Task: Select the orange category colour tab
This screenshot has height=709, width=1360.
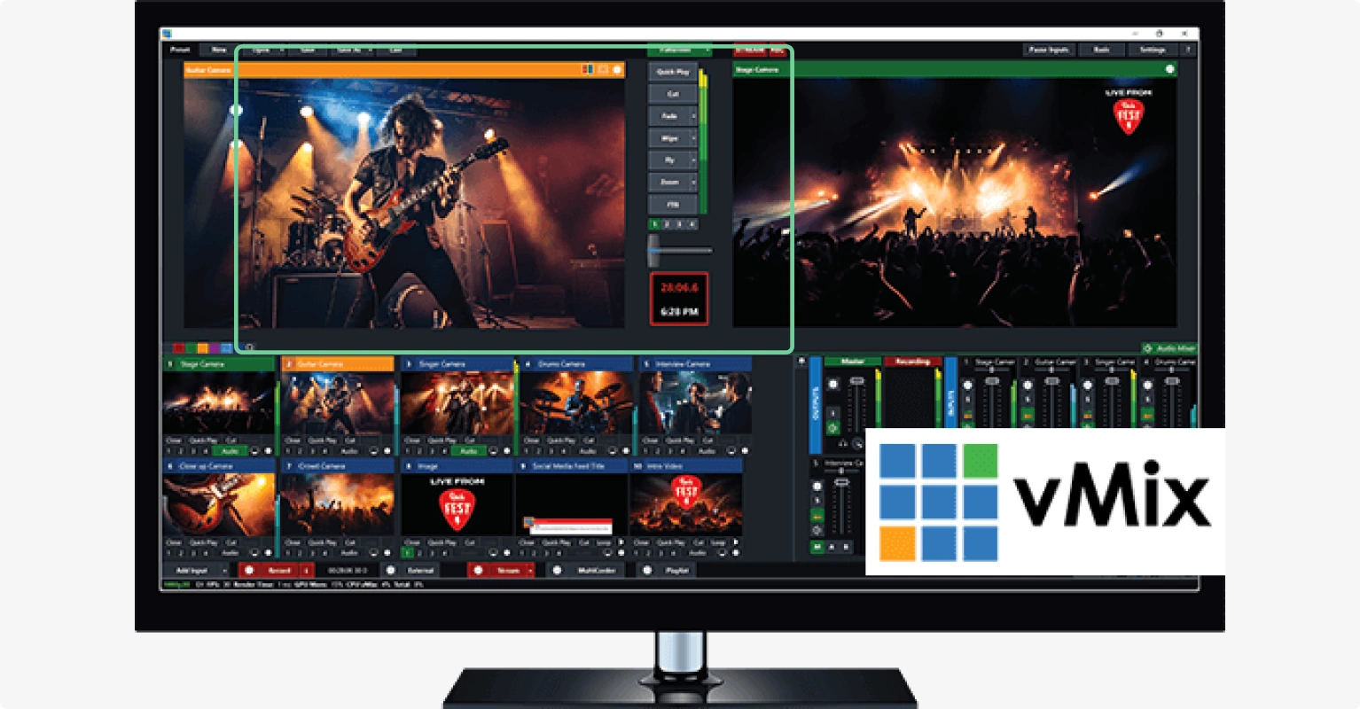Action: [202, 348]
